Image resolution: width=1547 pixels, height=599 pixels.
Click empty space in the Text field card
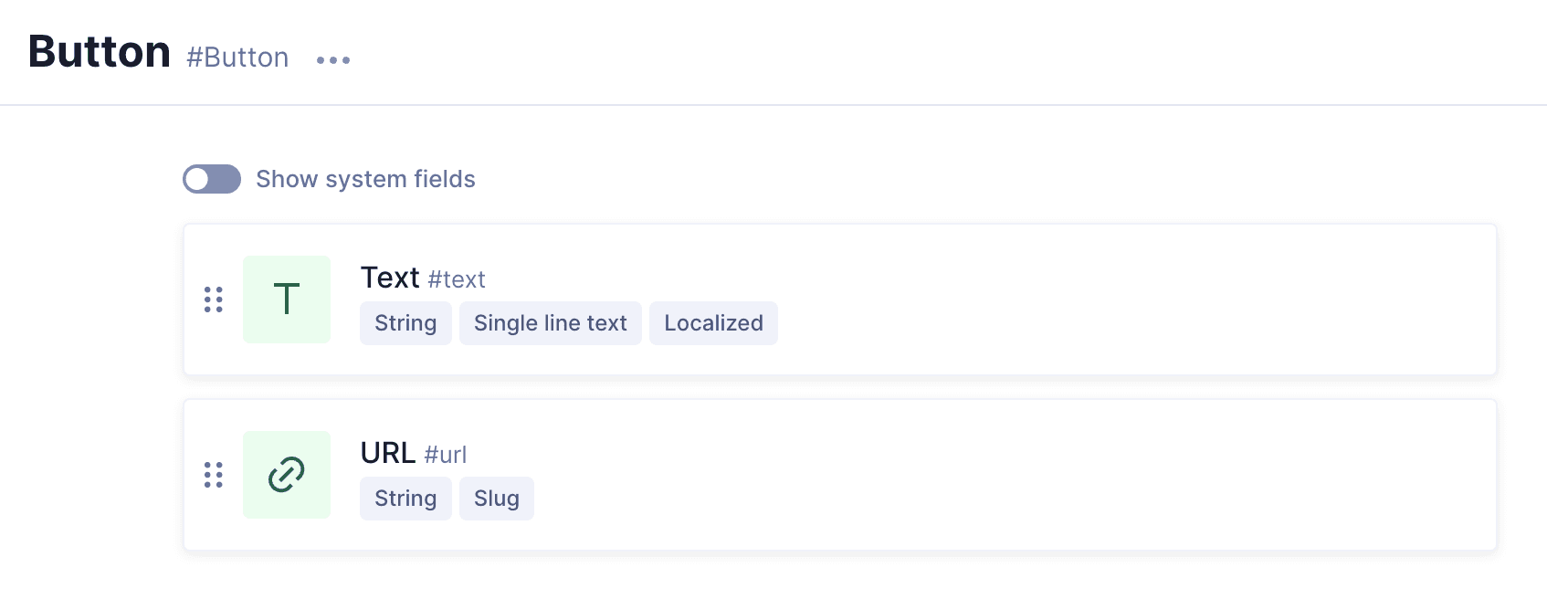(1096, 299)
